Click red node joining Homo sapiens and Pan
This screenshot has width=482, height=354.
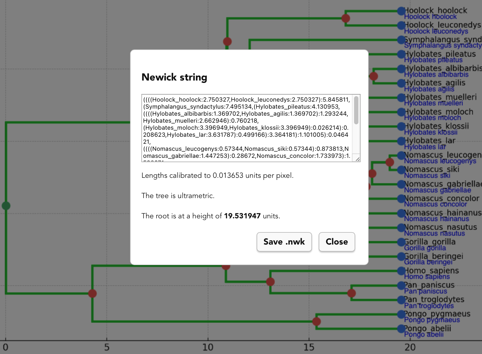point(270,282)
